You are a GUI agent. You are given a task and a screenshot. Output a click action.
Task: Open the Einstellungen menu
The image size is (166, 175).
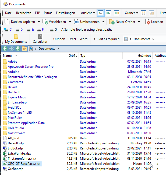65,13
